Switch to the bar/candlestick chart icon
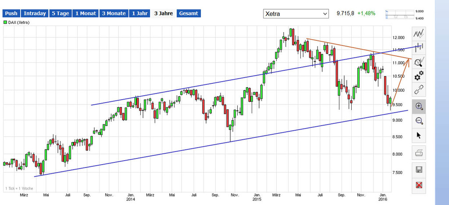The width and height of the screenshot is (449, 205). click(x=419, y=47)
